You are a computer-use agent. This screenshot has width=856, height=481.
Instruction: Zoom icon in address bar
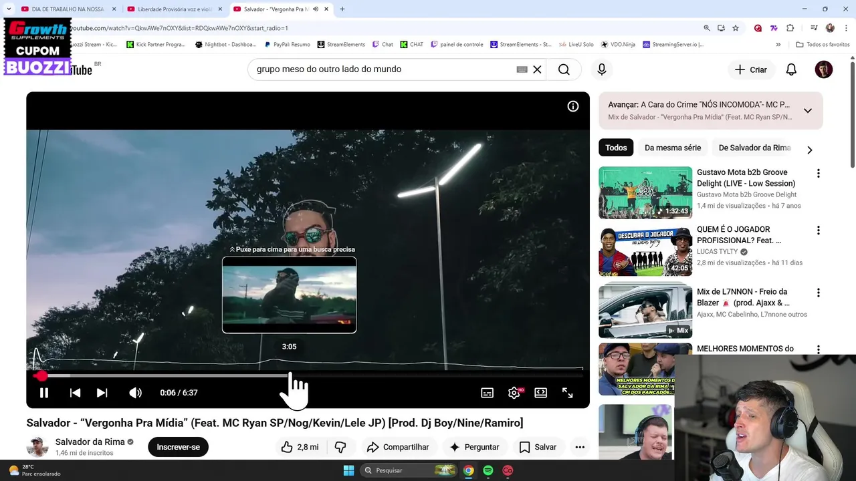707,28
